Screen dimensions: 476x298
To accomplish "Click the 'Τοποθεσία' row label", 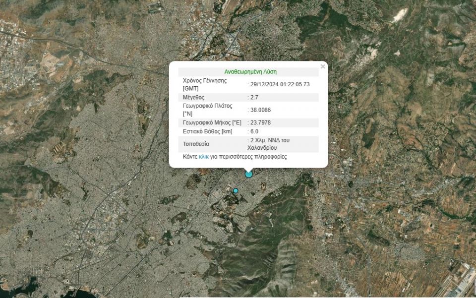I will (x=196, y=144).
